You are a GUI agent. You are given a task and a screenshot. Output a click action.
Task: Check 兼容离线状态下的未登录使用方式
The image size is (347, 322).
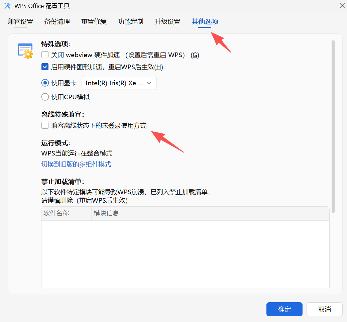click(44, 125)
